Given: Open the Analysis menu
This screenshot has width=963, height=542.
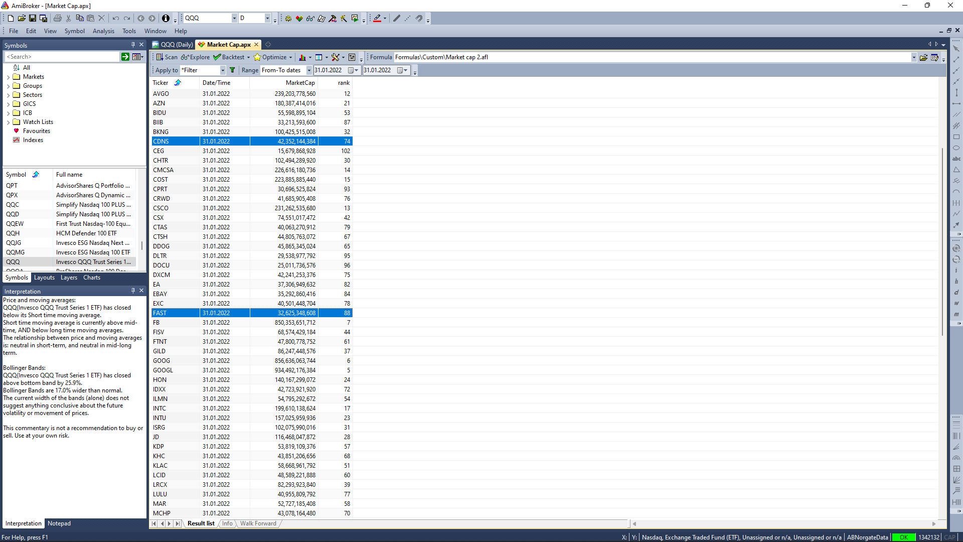Looking at the screenshot, I should point(103,31).
